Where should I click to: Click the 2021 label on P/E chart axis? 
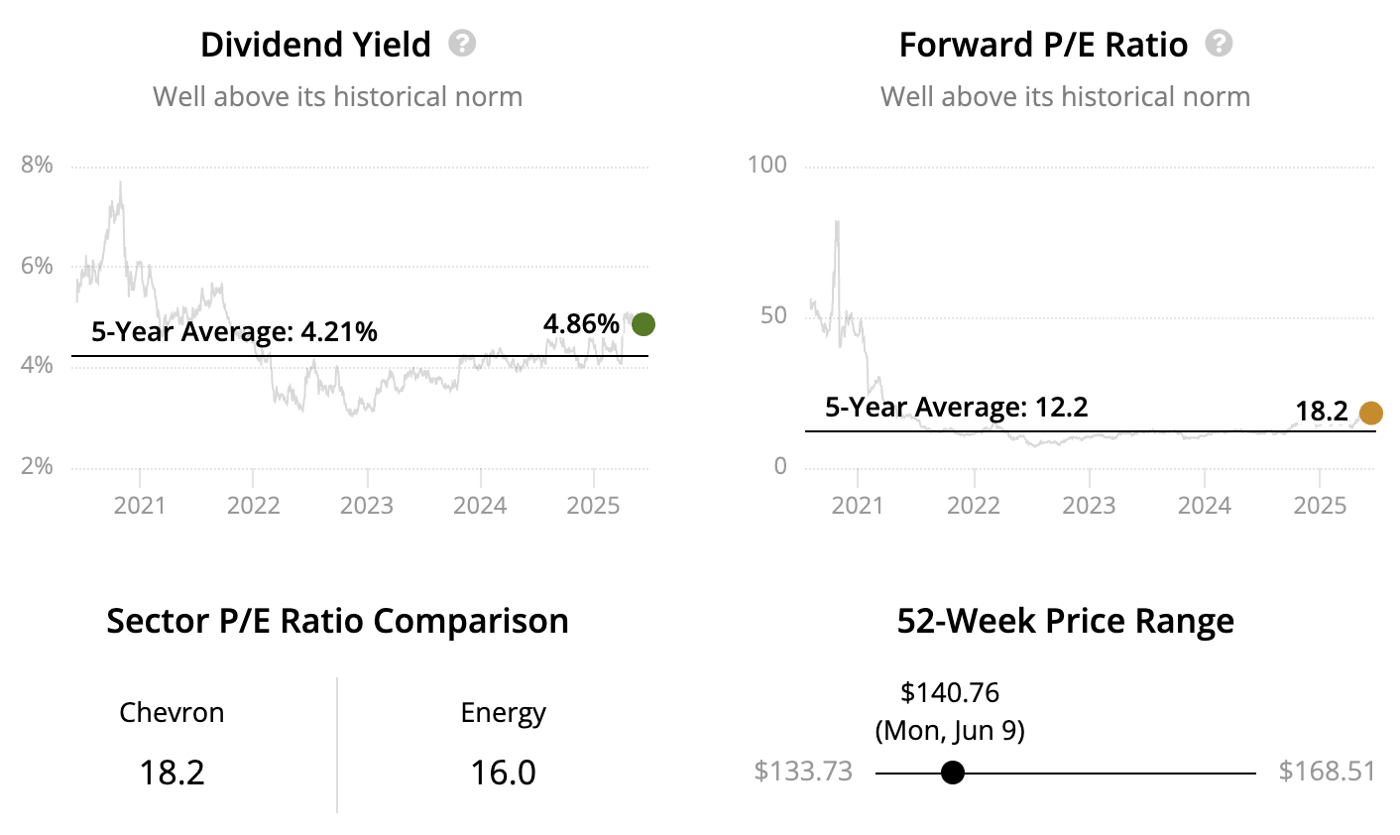click(x=858, y=506)
